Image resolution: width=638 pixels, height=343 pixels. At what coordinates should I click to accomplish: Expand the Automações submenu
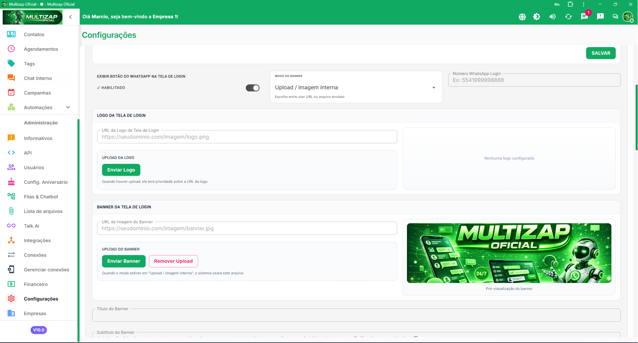click(x=68, y=107)
